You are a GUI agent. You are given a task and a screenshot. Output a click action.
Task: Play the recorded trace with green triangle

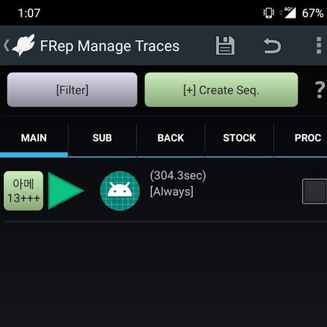coord(66,191)
